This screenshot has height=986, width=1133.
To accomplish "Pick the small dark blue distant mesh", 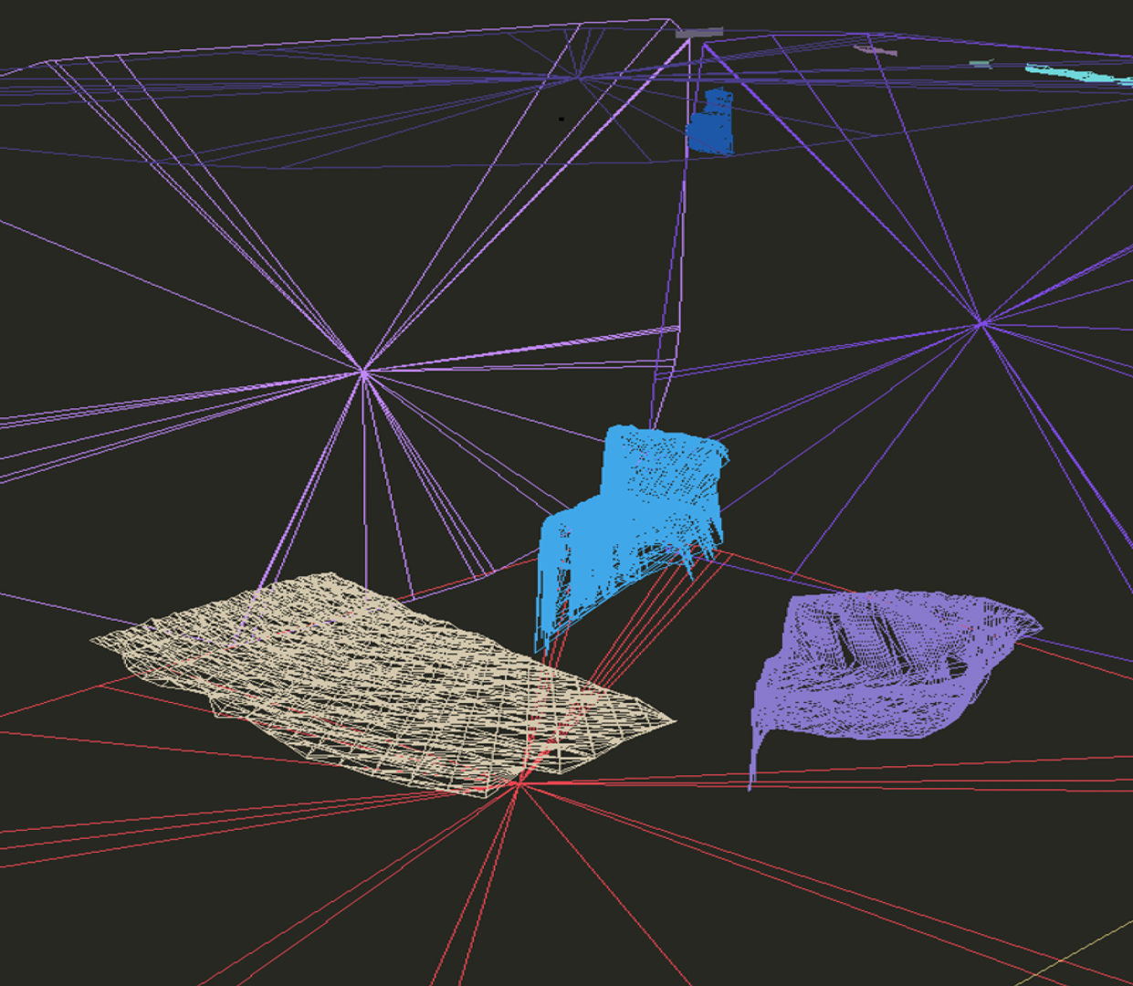I will (x=711, y=123).
